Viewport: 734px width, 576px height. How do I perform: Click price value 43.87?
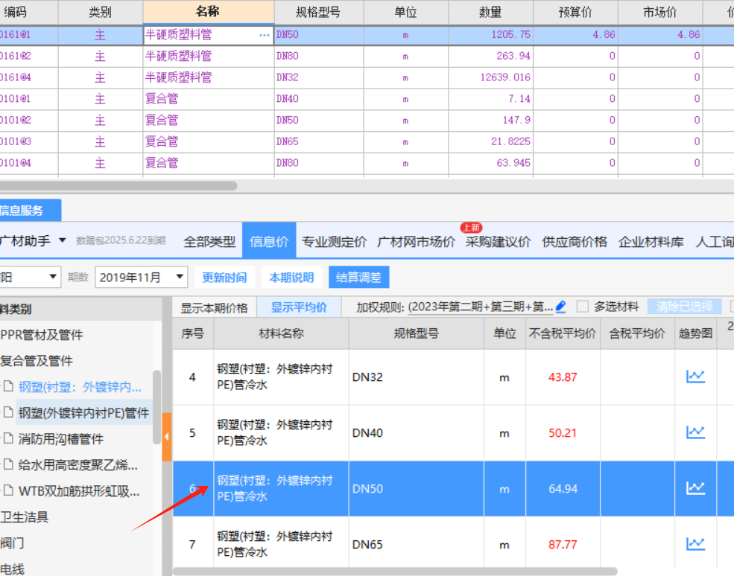tap(563, 377)
